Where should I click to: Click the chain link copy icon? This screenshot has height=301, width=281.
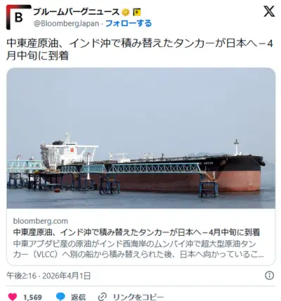103,297
